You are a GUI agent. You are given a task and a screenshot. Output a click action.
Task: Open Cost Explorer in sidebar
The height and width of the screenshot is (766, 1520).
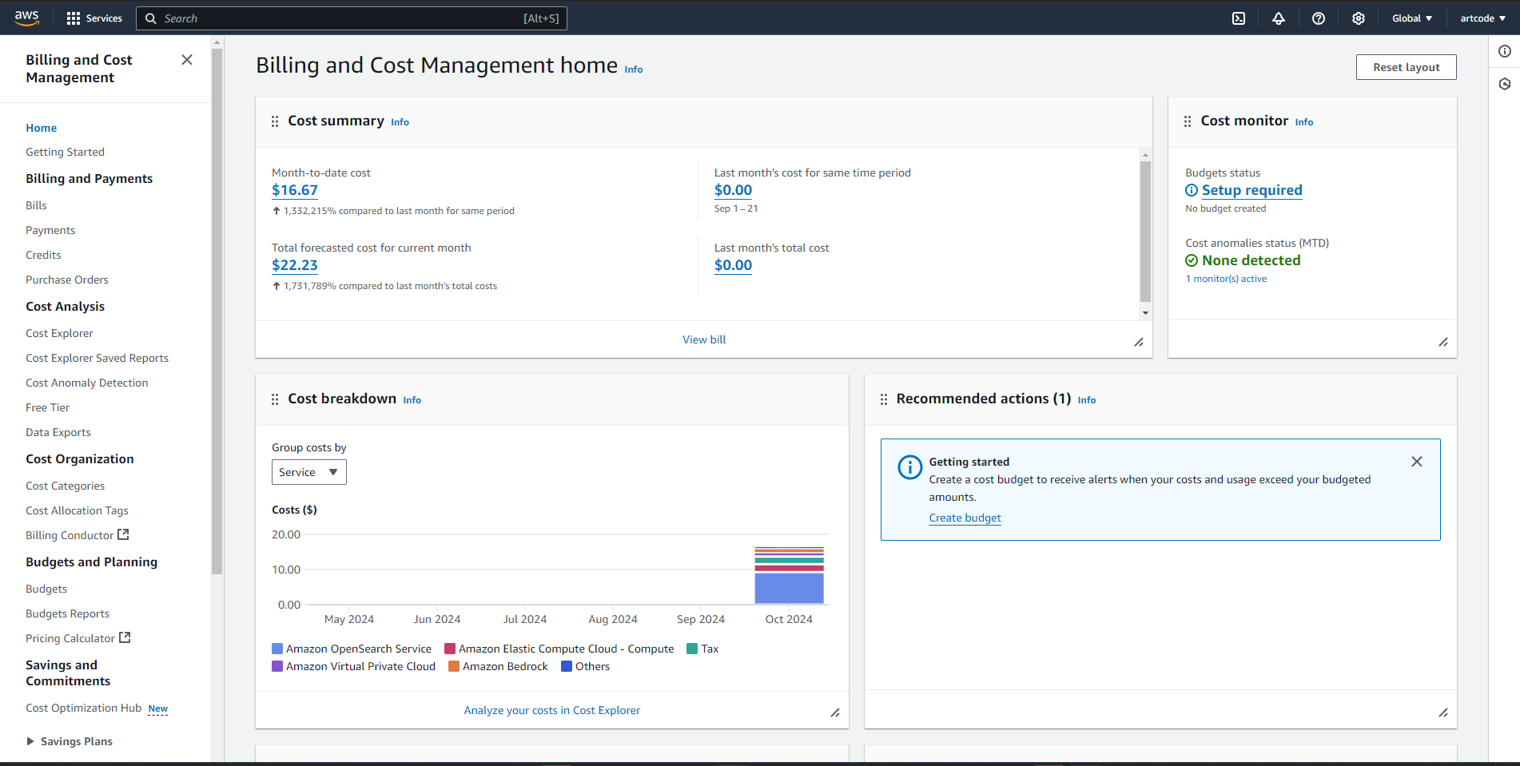59,333
